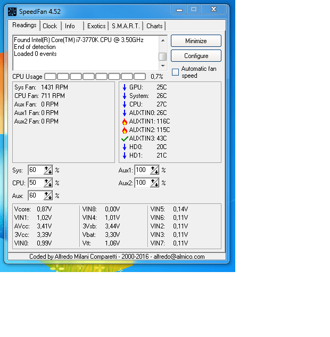Click the VIN7 0,11V voltage reading
The width and height of the screenshot is (330, 337).
tap(169, 243)
